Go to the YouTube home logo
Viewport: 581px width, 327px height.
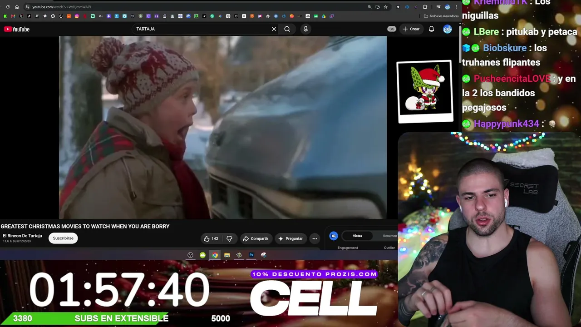tap(17, 29)
